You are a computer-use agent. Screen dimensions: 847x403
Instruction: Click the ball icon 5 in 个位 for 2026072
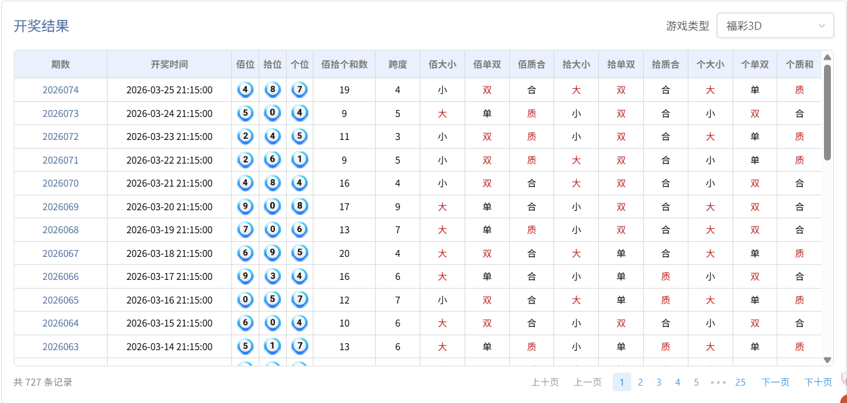(299, 136)
